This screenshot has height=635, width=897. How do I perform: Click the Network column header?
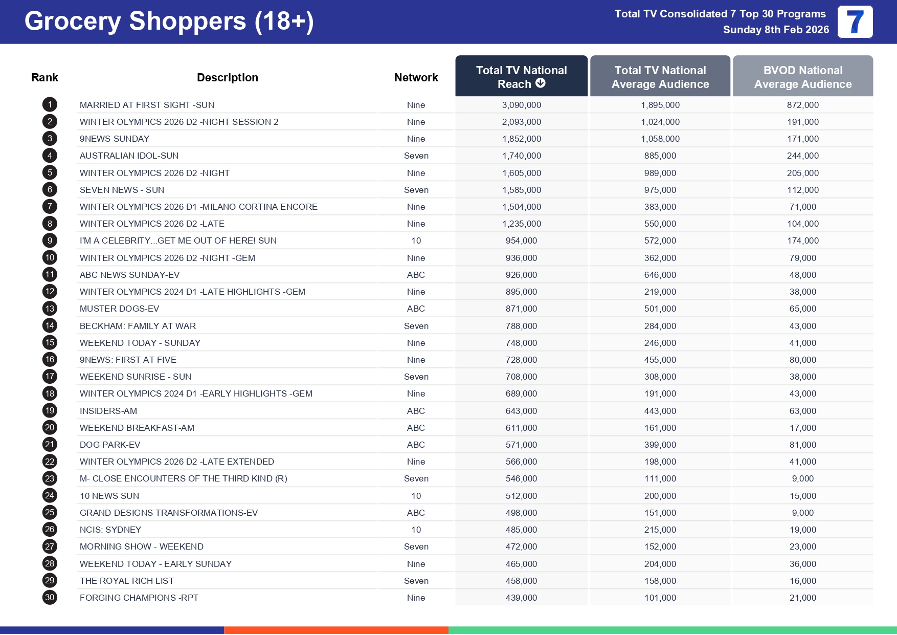416,77
